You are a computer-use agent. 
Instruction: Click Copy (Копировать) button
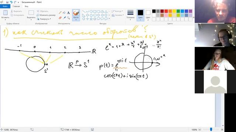(17, 15)
